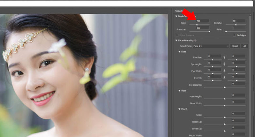
Task: Click the left Eye Tilt slider handle
Action: (212, 80)
